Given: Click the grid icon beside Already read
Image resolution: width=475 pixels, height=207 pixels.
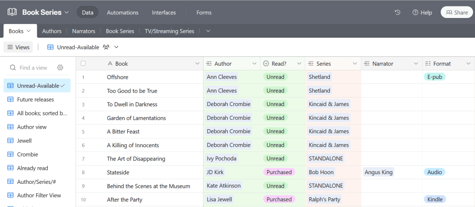Looking at the screenshot, I should tap(10, 168).
